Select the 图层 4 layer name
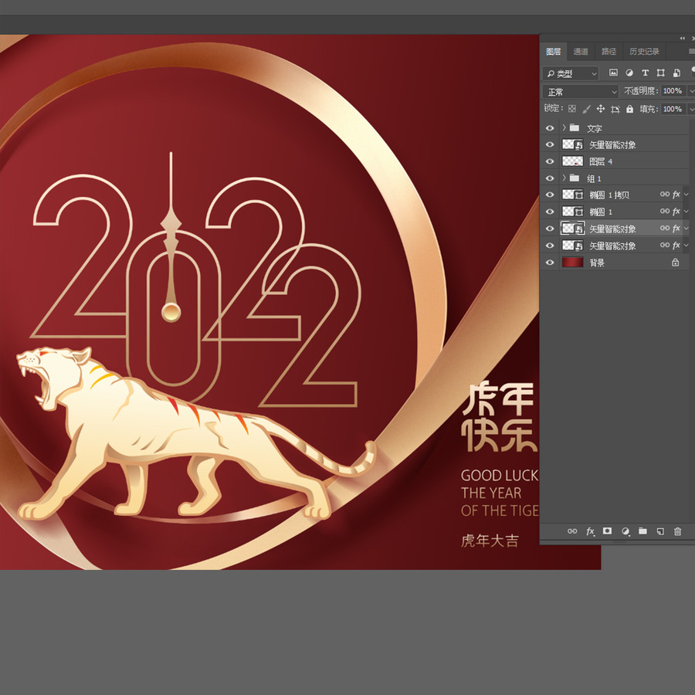695x695 pixels. [601, 162]
